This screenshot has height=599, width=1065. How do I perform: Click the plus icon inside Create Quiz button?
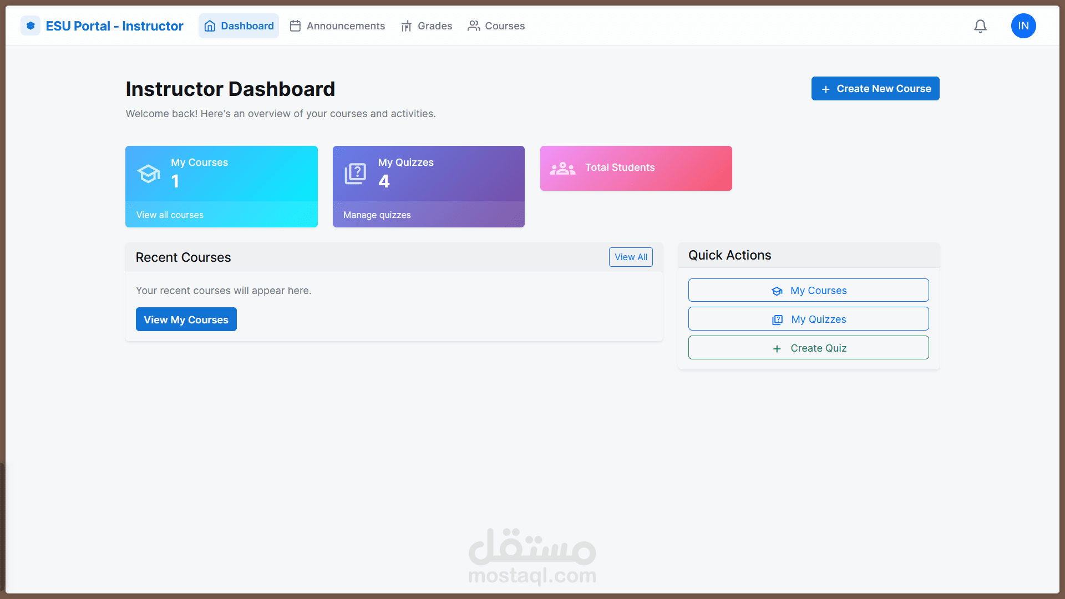click(x=777, y=348)
